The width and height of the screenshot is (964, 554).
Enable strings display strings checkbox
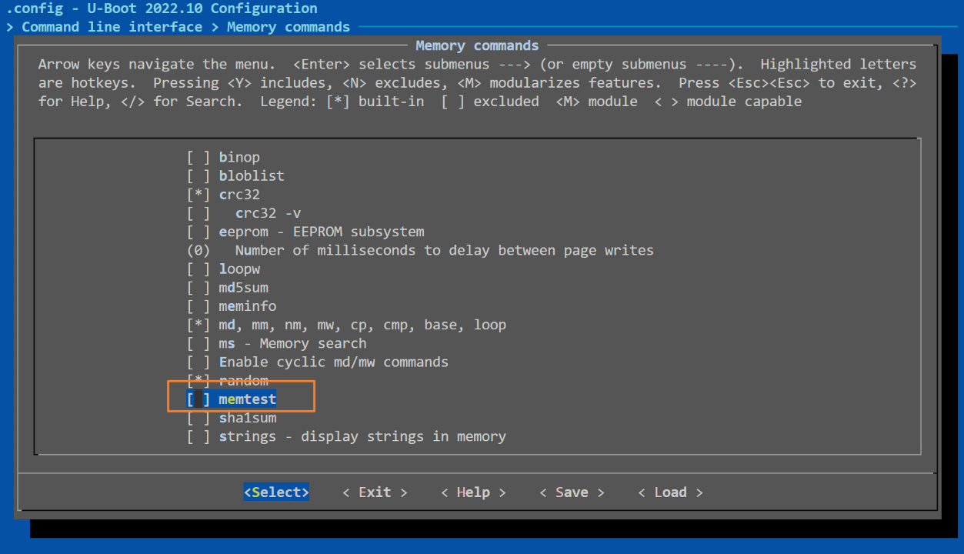click(x=198, y=436)
